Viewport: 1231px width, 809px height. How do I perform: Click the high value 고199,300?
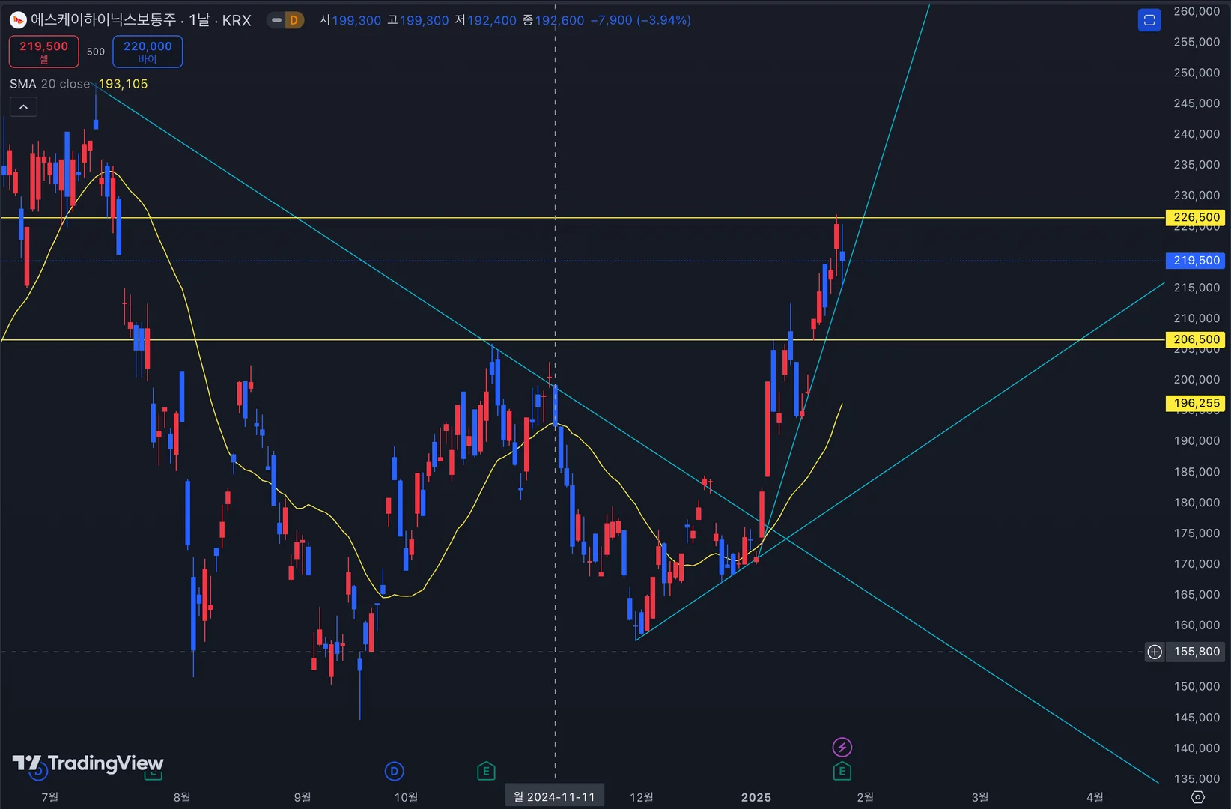coord(418,20)
